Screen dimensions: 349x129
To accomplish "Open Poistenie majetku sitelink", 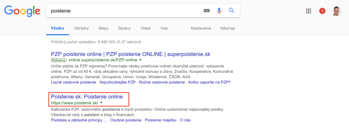I will 161,121.
